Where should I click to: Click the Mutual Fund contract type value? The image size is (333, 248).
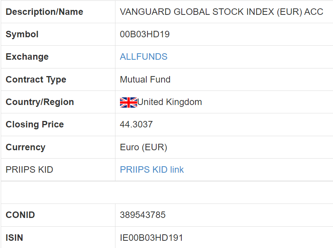click(145, 79)
